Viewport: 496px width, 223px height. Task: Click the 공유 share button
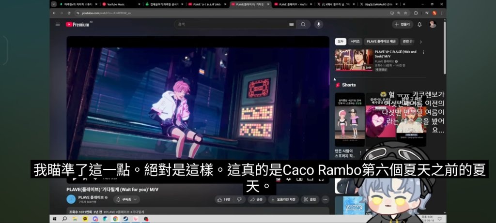point(257,199)
